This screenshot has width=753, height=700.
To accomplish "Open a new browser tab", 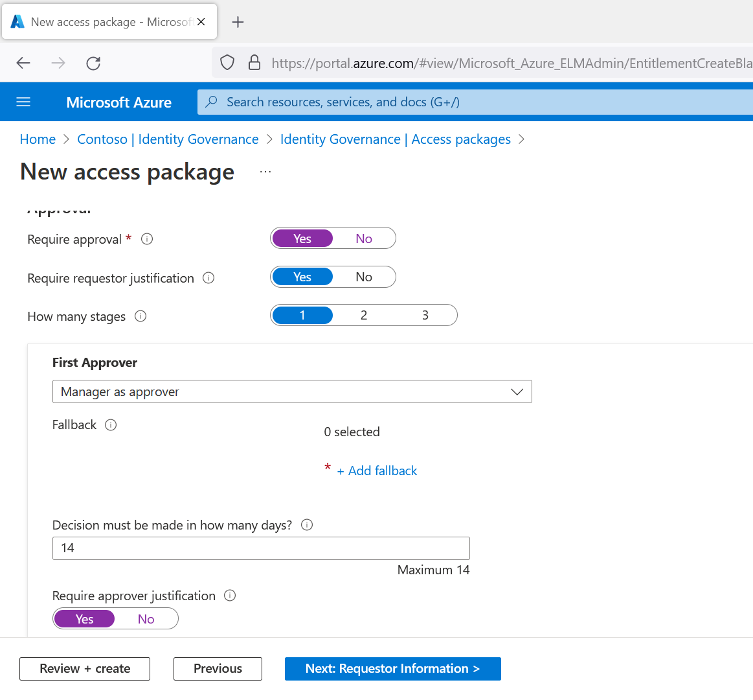I will tap(238, 22).
